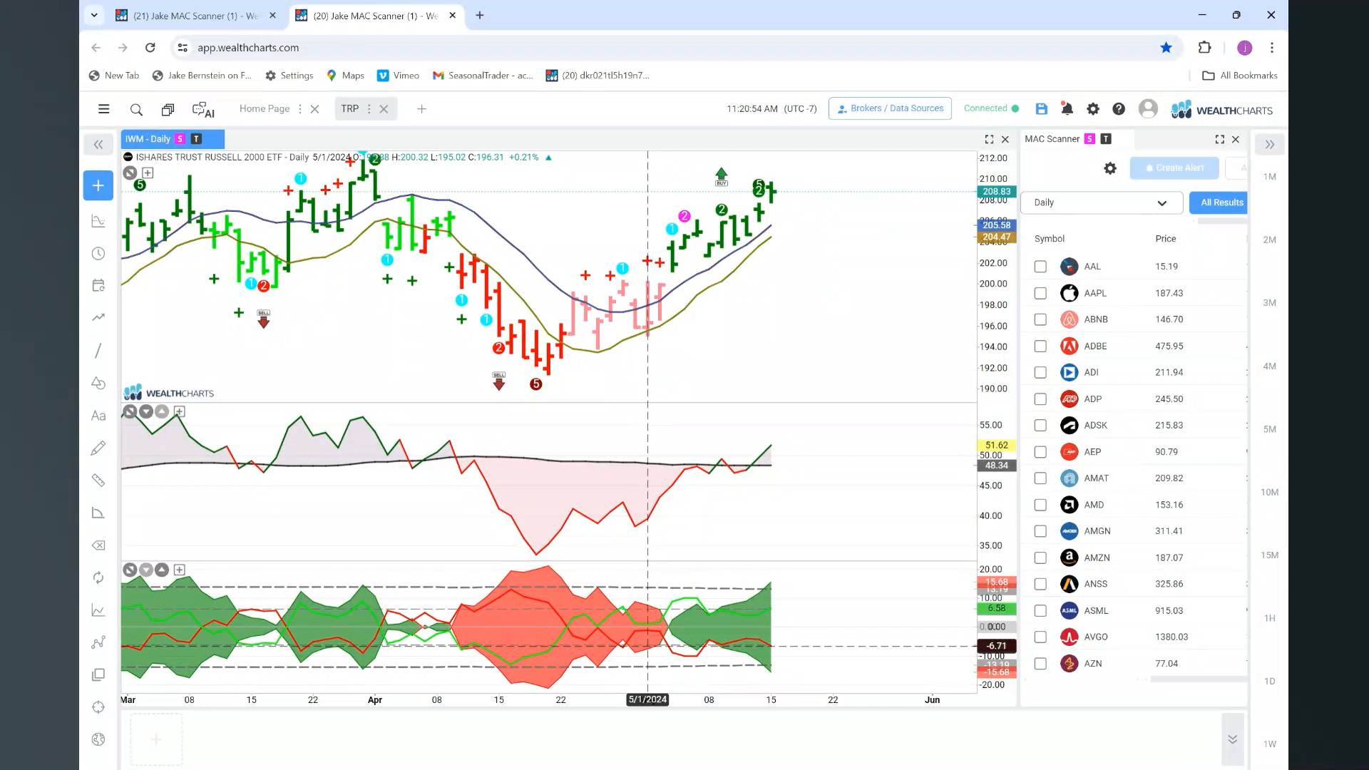Click the blue add plus tool button
Viewport: 1369px width, 770px height.
[x=98, y=185]
